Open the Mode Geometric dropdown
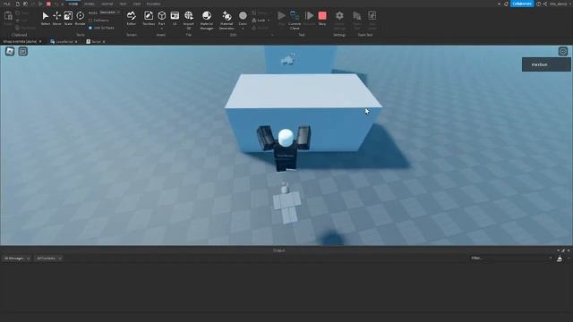This screenshot has width=573, height=322. tap(109, 13)
